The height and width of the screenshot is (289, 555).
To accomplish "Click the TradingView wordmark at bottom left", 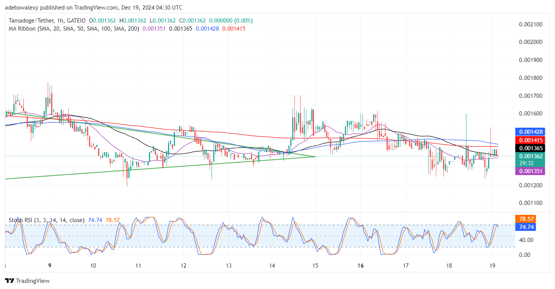I will (32, 281).
